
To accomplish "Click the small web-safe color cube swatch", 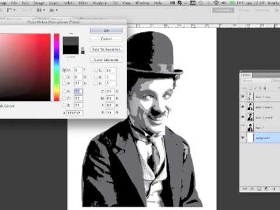I will coord(83,52).
